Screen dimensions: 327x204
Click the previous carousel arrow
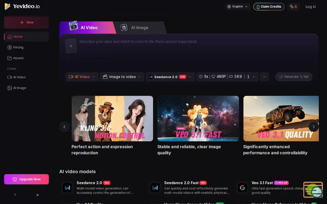pos(65,126)
